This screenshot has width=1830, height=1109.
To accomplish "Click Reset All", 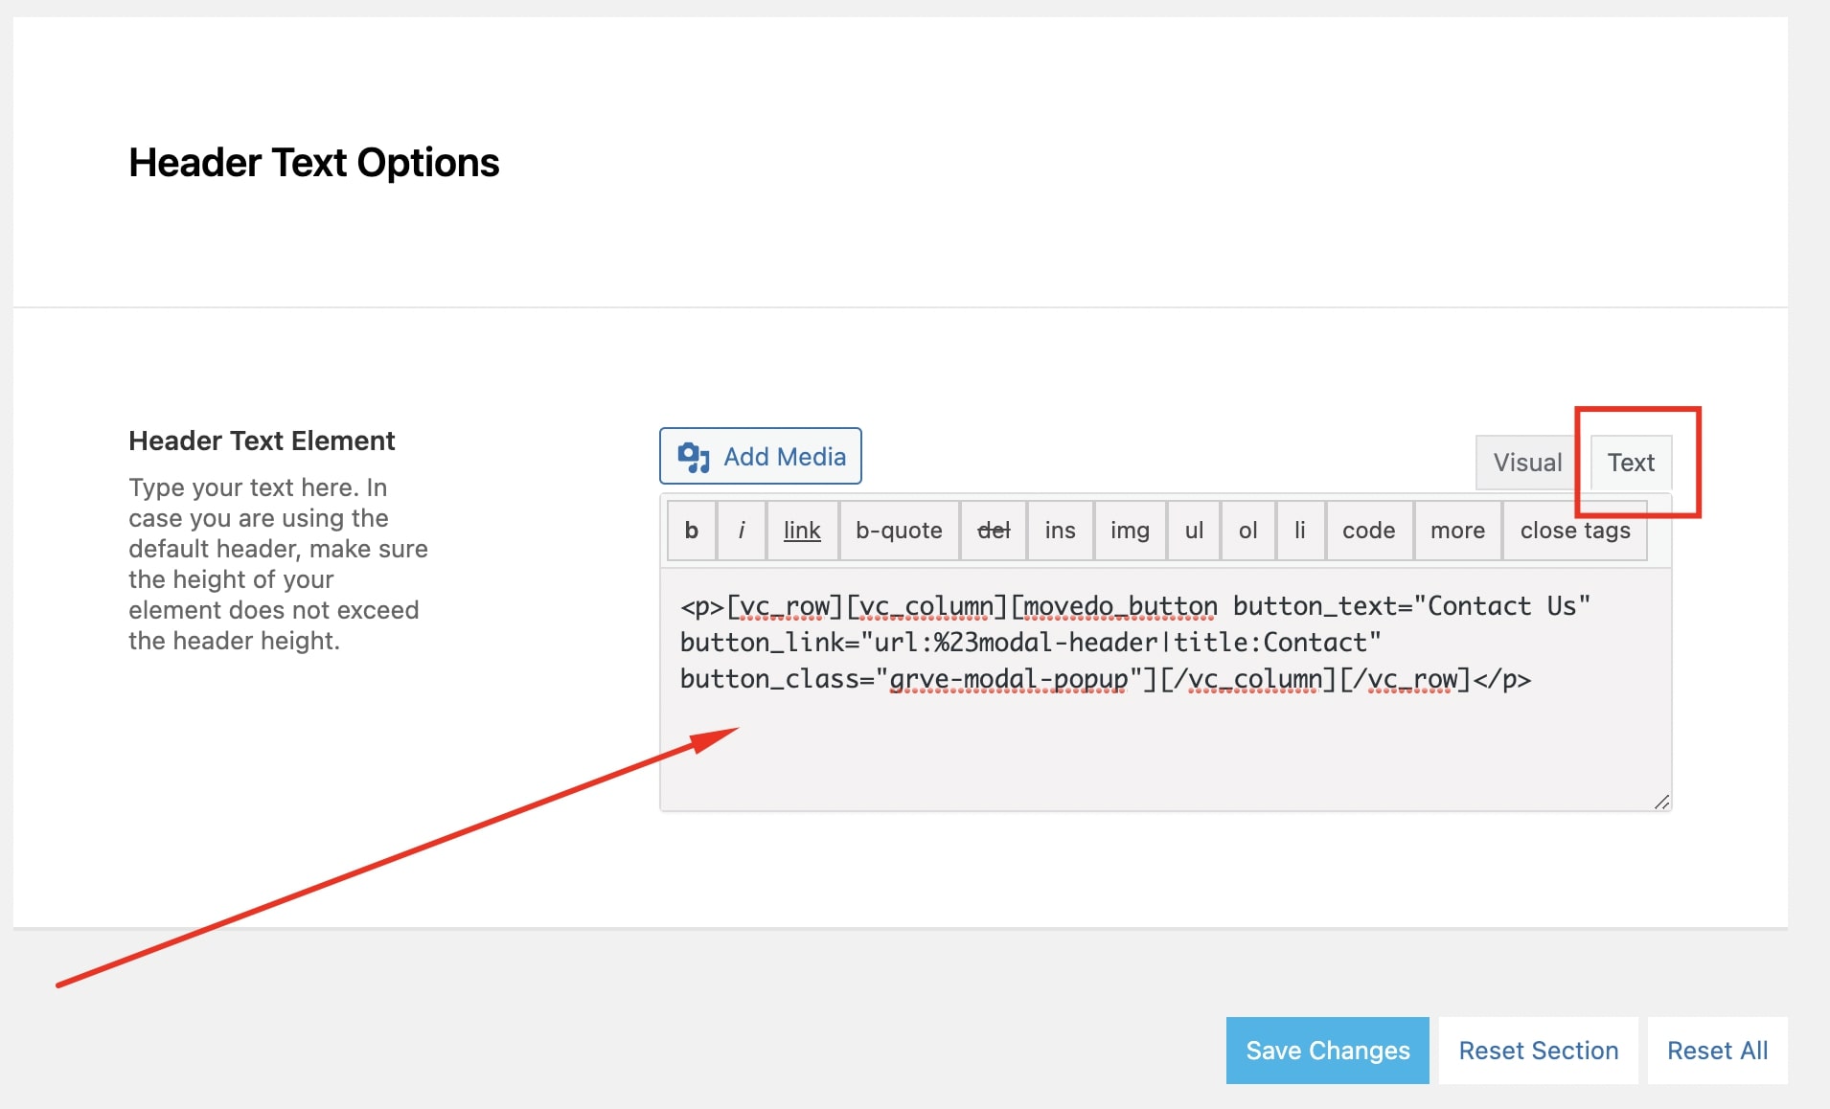I will [1716, 1050].
